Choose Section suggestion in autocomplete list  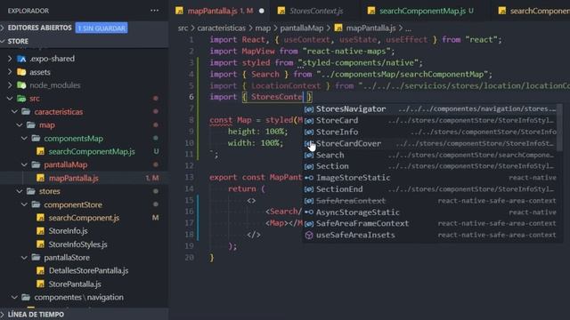point(430,166)
